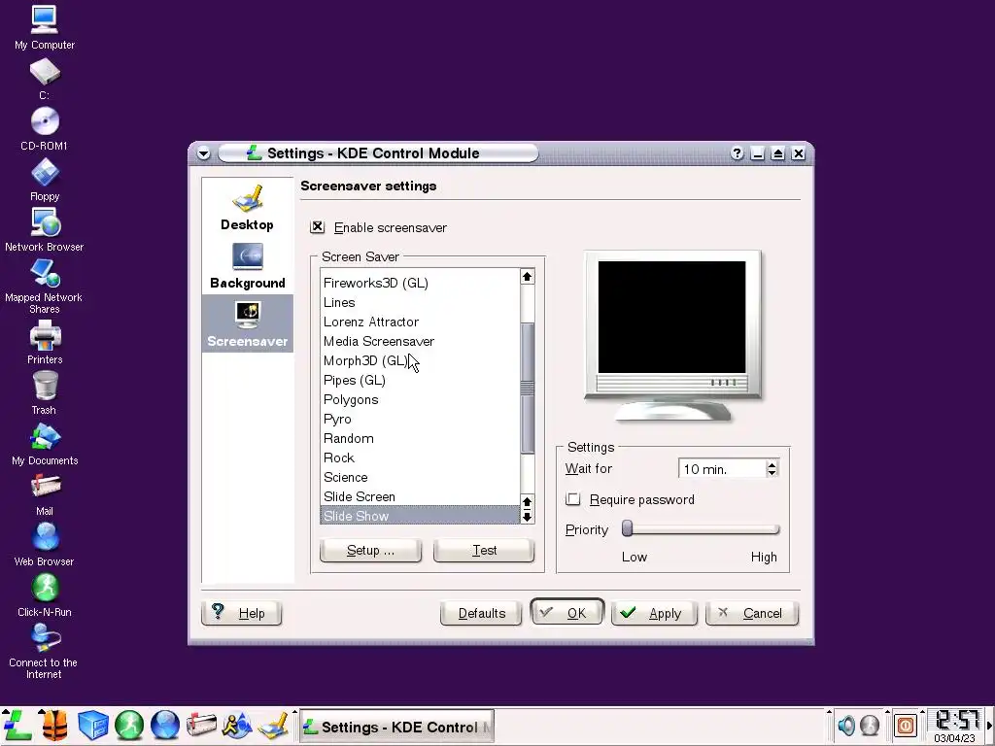Select Pipes (GL) screensaver
The image size is (995, 746).
420,380
